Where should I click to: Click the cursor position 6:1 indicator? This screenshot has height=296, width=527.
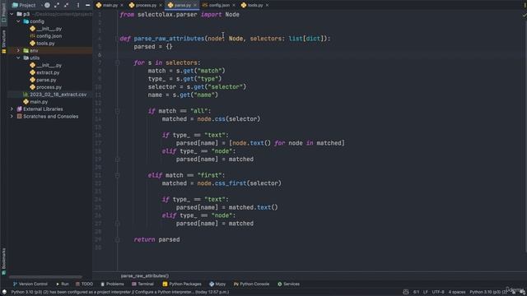(x=416, y=292)
